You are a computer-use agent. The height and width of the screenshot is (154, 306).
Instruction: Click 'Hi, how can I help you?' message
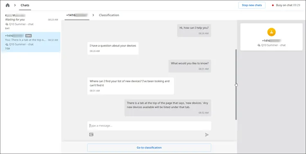[x=194, y=31]
